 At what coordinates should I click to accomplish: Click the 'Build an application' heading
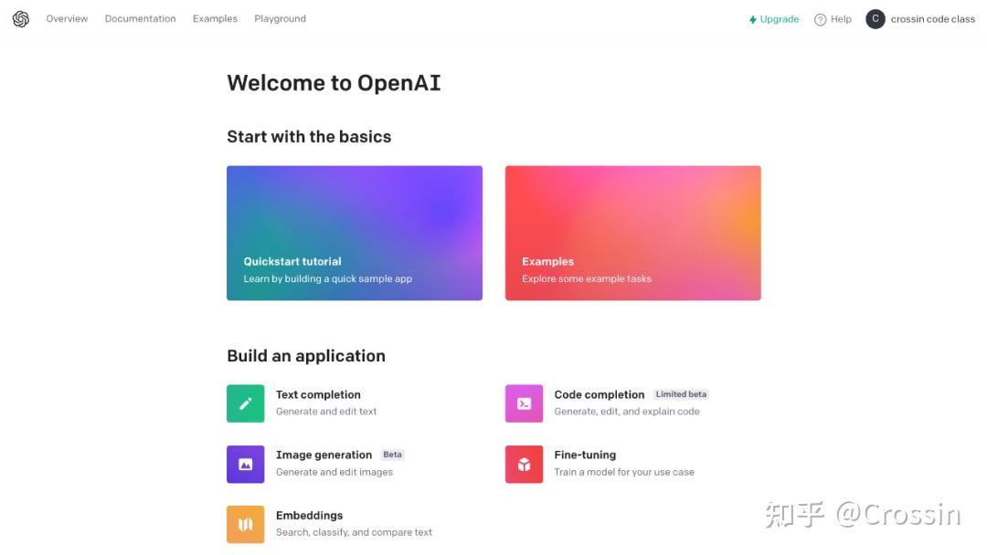coord(306,356)
